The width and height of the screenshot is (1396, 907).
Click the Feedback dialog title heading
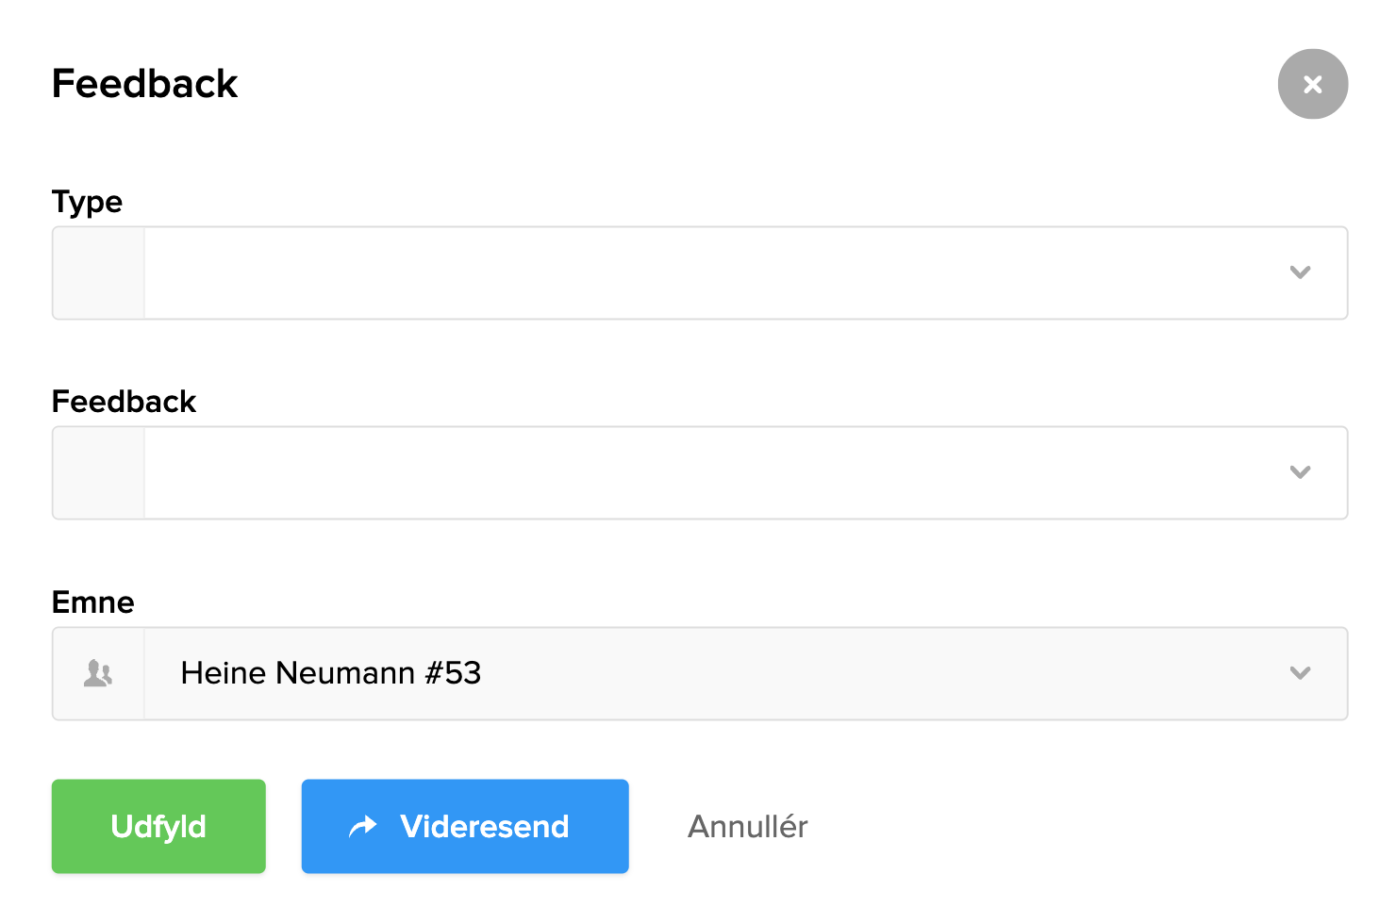point(144,84)
